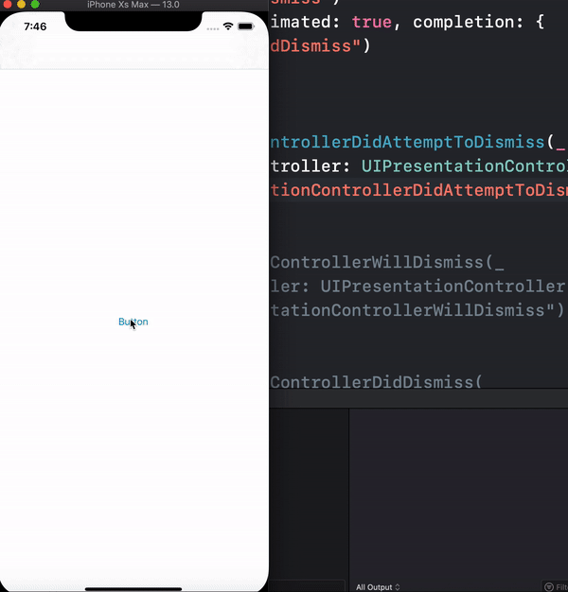Click the ControllerWillDismiss( function line
The height and width of the screenshot is (592, 568).
(x=386, y=262)
